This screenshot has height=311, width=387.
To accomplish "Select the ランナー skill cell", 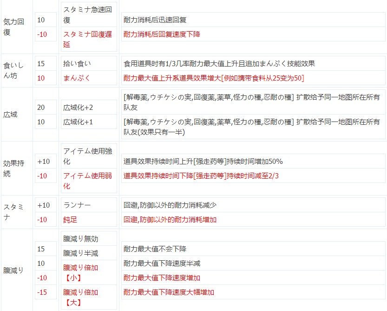I will tap(77, 205).
